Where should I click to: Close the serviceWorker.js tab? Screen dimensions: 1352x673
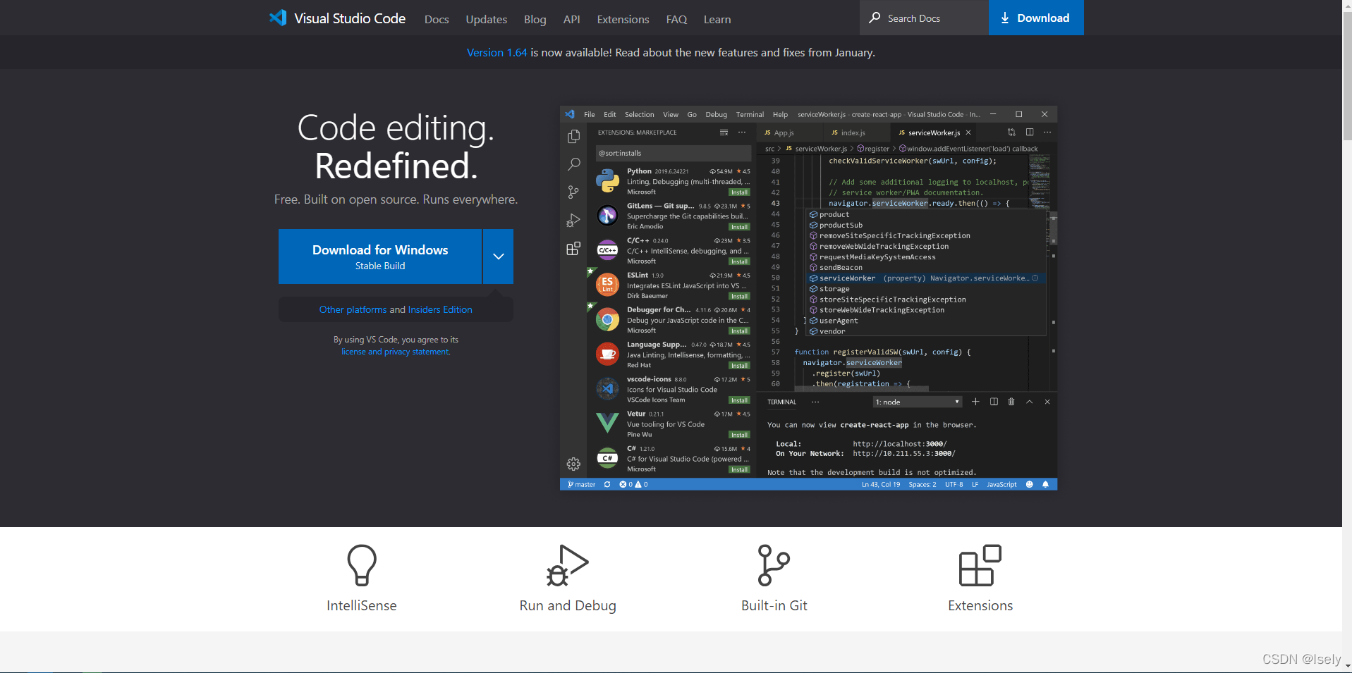[968, 132]
